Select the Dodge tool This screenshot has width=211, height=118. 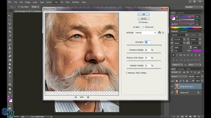[10, 68]
